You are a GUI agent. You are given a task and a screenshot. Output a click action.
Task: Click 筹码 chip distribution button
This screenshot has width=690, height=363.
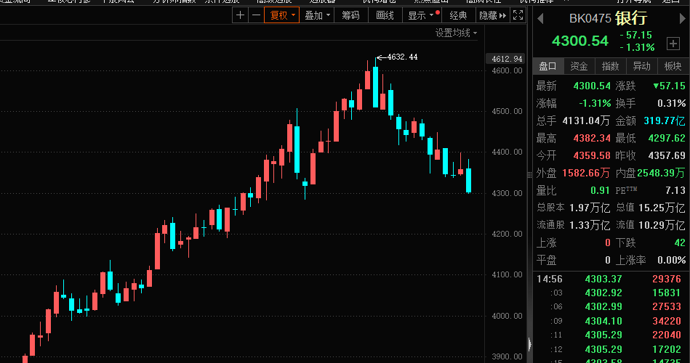pos(350,15)
